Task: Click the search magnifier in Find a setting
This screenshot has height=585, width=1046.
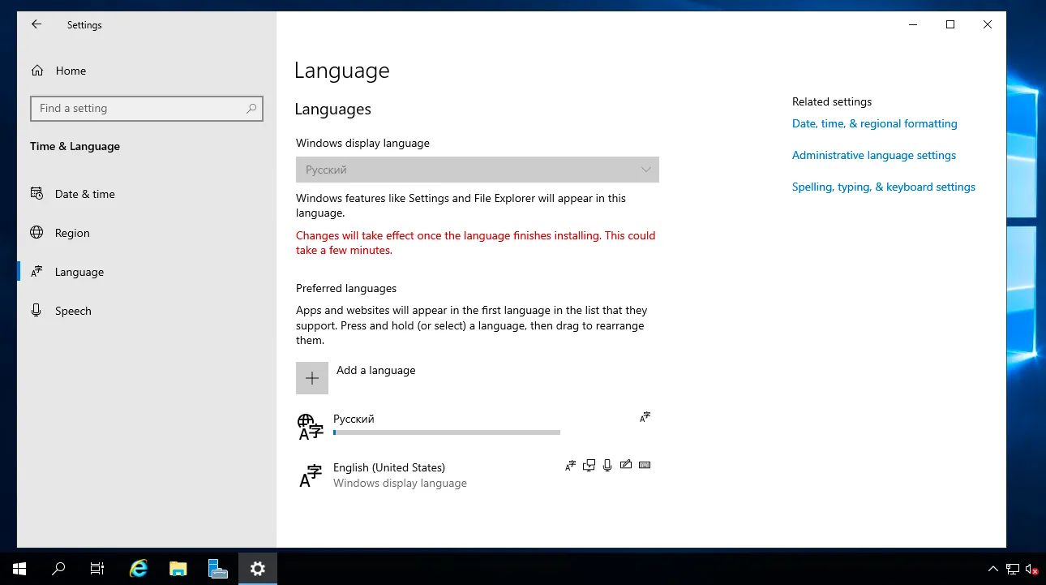Action: tap(251, 109)
